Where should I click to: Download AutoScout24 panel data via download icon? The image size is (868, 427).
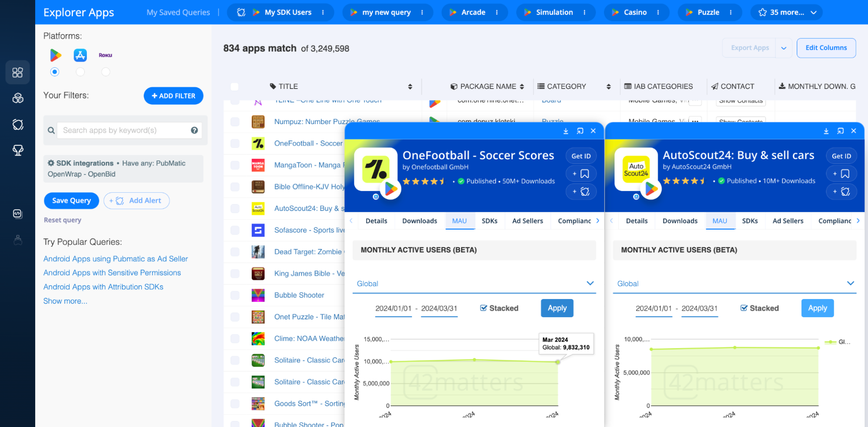(826, 131)
